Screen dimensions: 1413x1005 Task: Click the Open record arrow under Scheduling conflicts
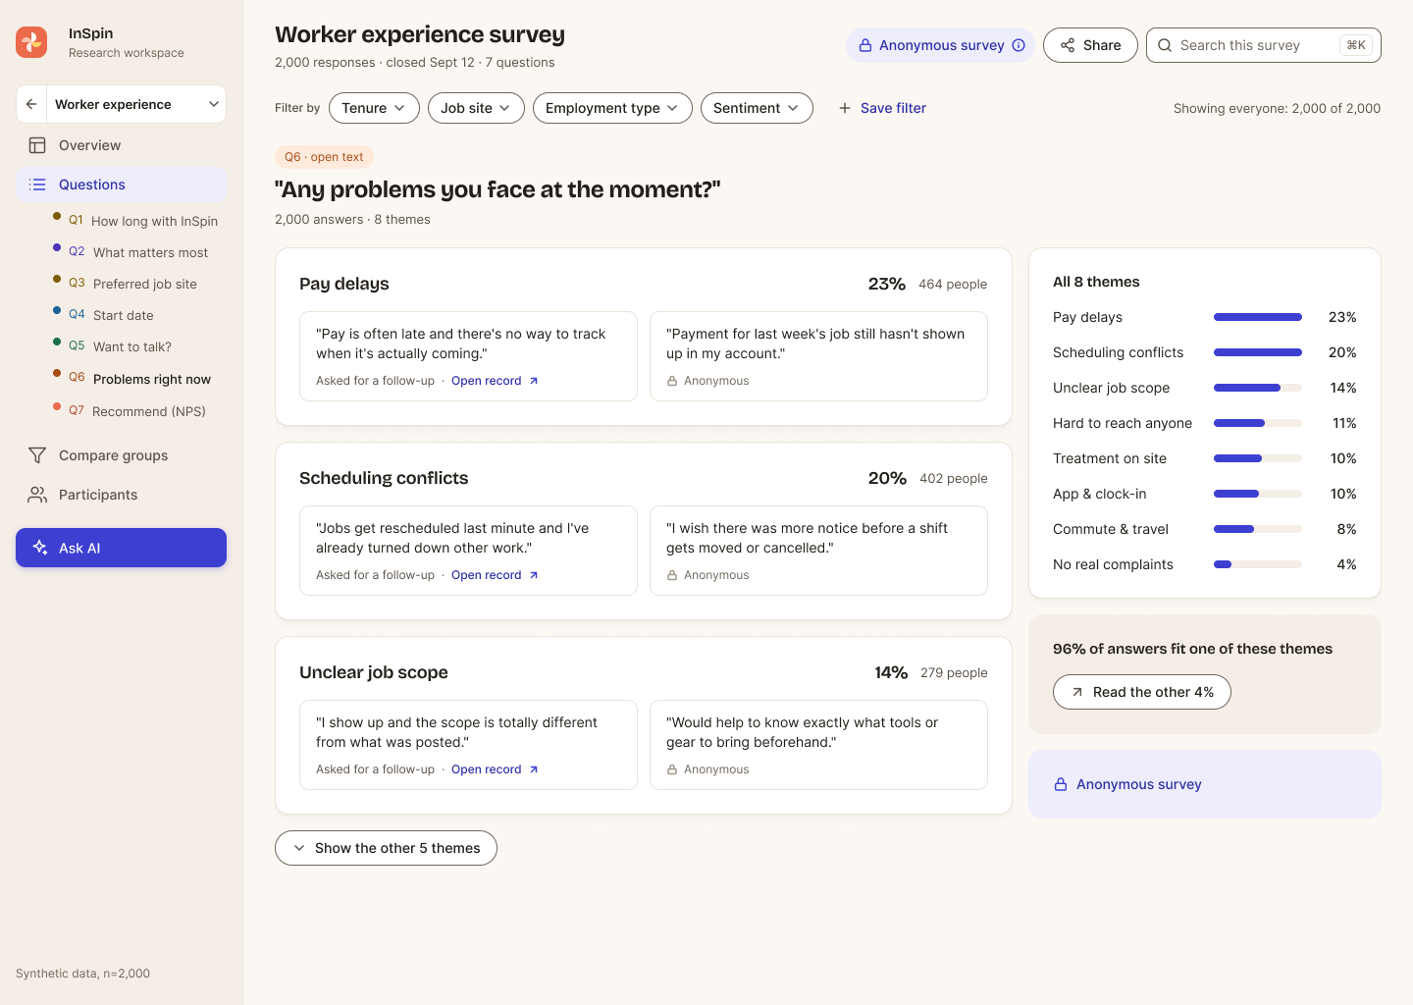[x=534, y=575]
